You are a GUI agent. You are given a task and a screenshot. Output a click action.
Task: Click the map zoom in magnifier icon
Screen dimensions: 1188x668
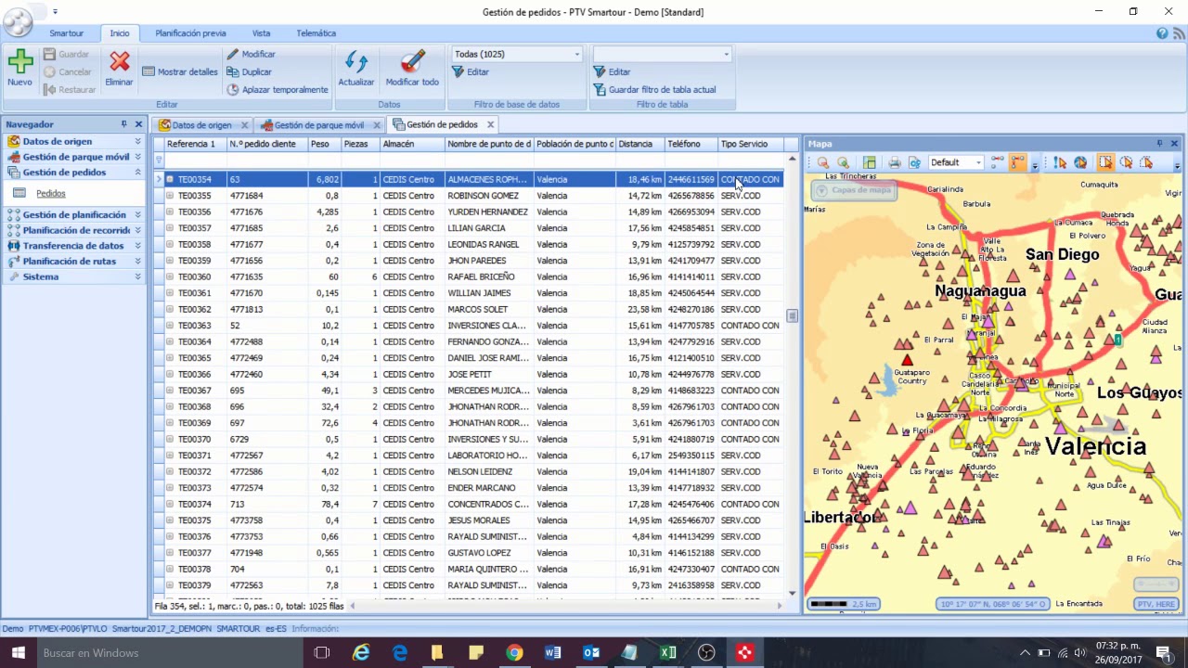point(843,162)
